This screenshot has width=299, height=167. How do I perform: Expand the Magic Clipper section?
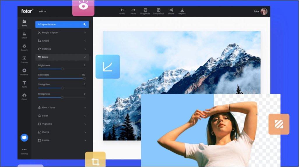click(x=62, y=33)
